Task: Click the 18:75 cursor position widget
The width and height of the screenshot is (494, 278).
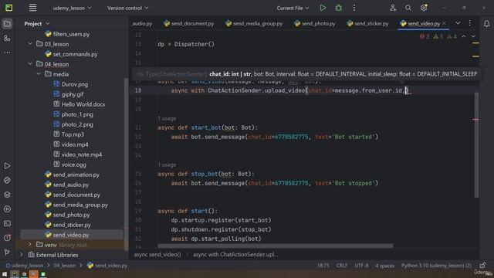Action: 323,266
